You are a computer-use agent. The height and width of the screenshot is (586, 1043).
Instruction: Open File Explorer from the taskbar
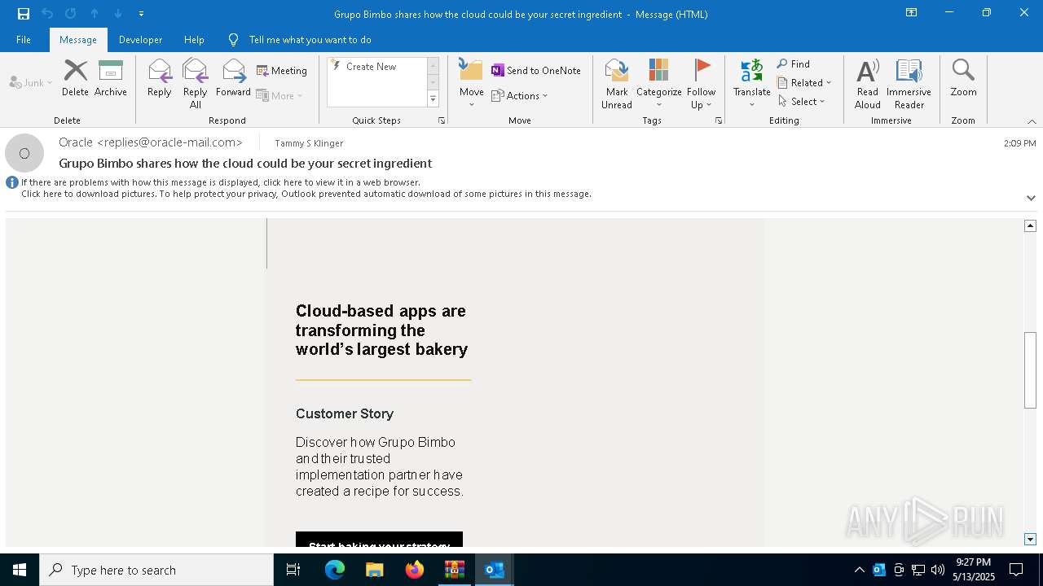pos(374,570)
